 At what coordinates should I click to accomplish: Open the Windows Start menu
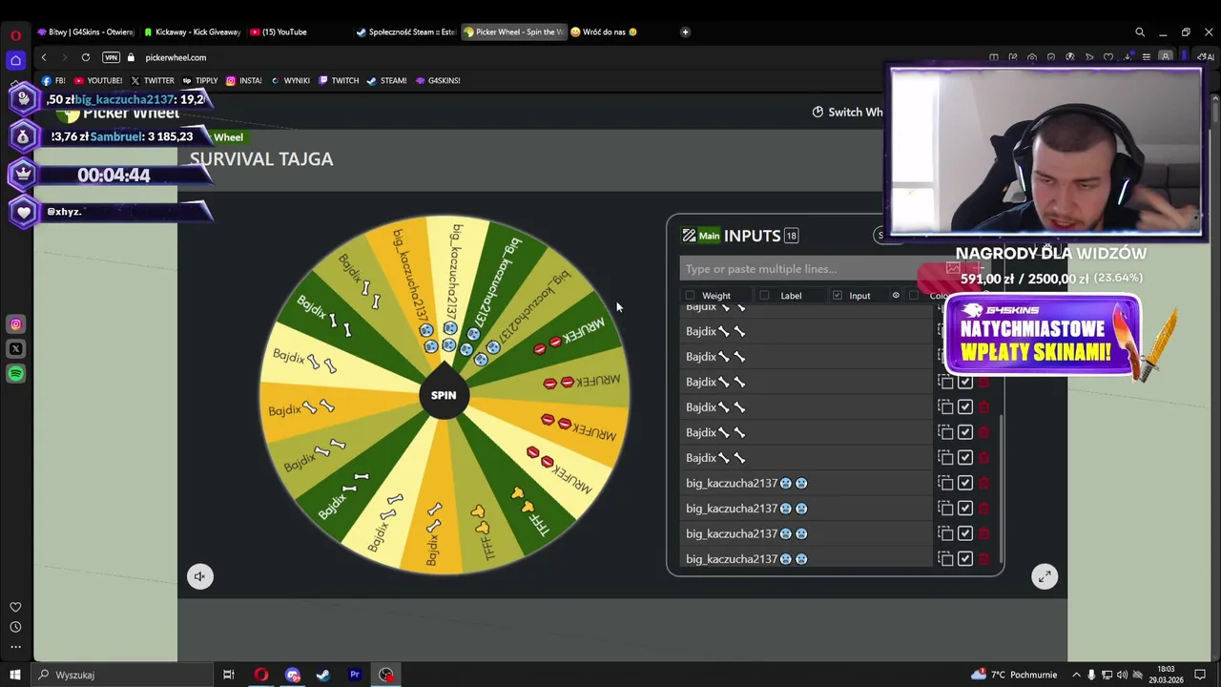pyautogui.click(x=15, y=675)
